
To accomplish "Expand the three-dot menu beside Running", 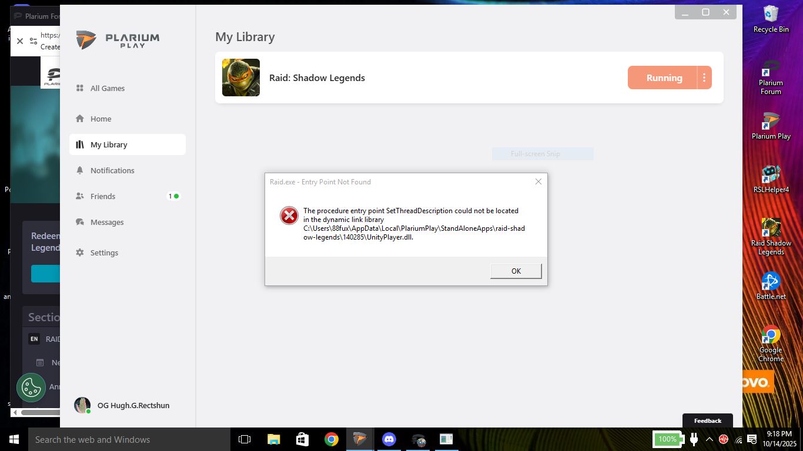I will click(704, 78).
